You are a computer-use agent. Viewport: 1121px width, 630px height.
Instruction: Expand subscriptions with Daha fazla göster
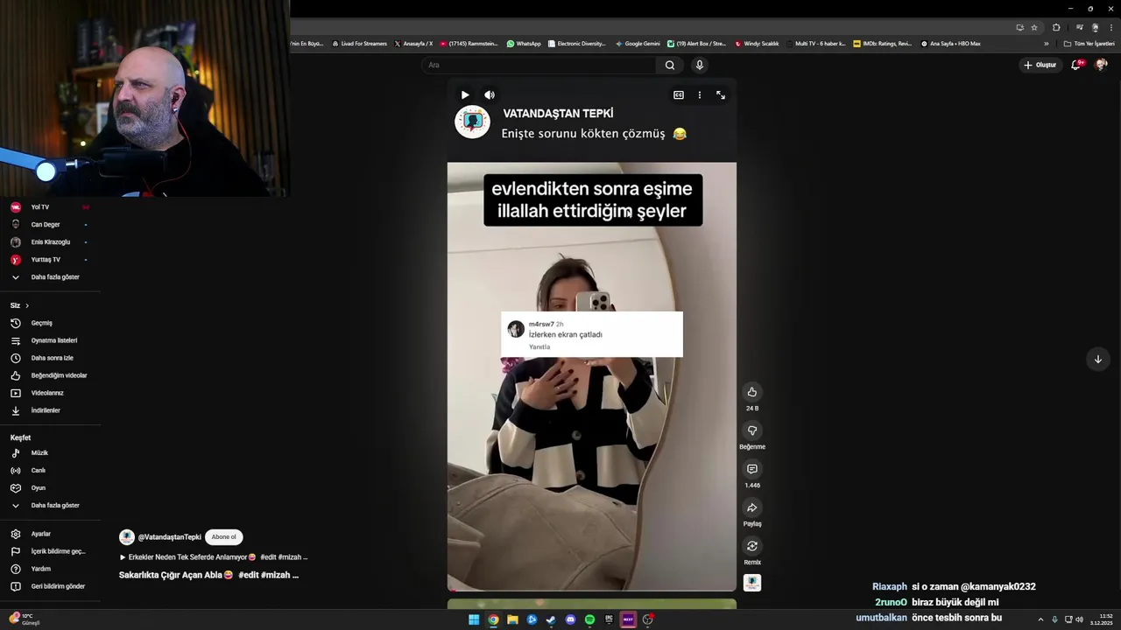point(51,277)
